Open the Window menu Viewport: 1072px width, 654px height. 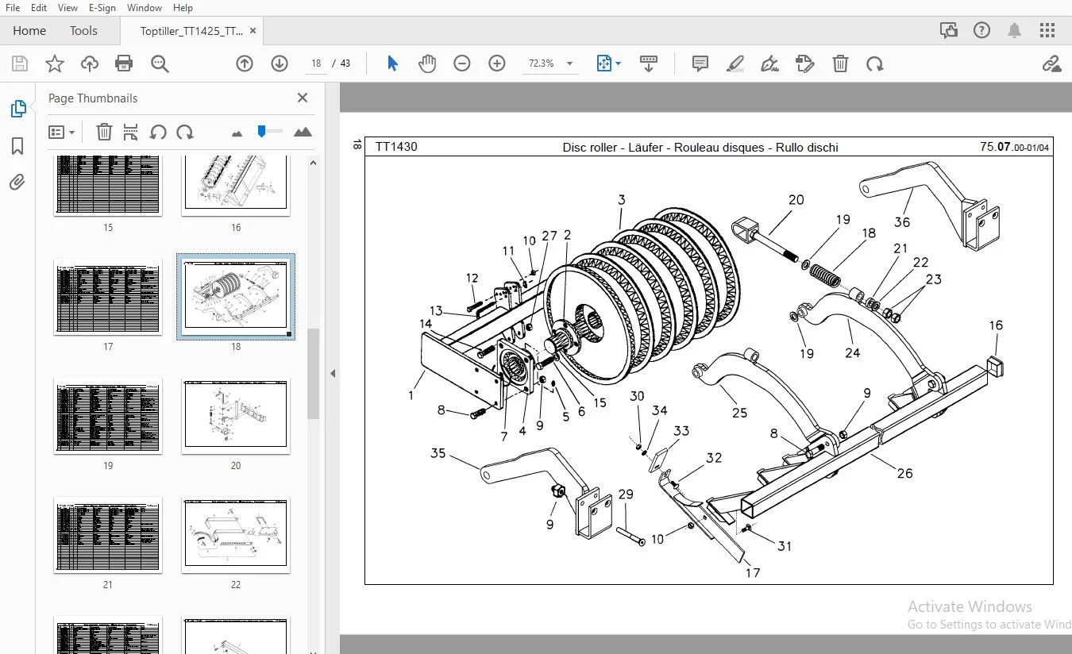point(144,8)
